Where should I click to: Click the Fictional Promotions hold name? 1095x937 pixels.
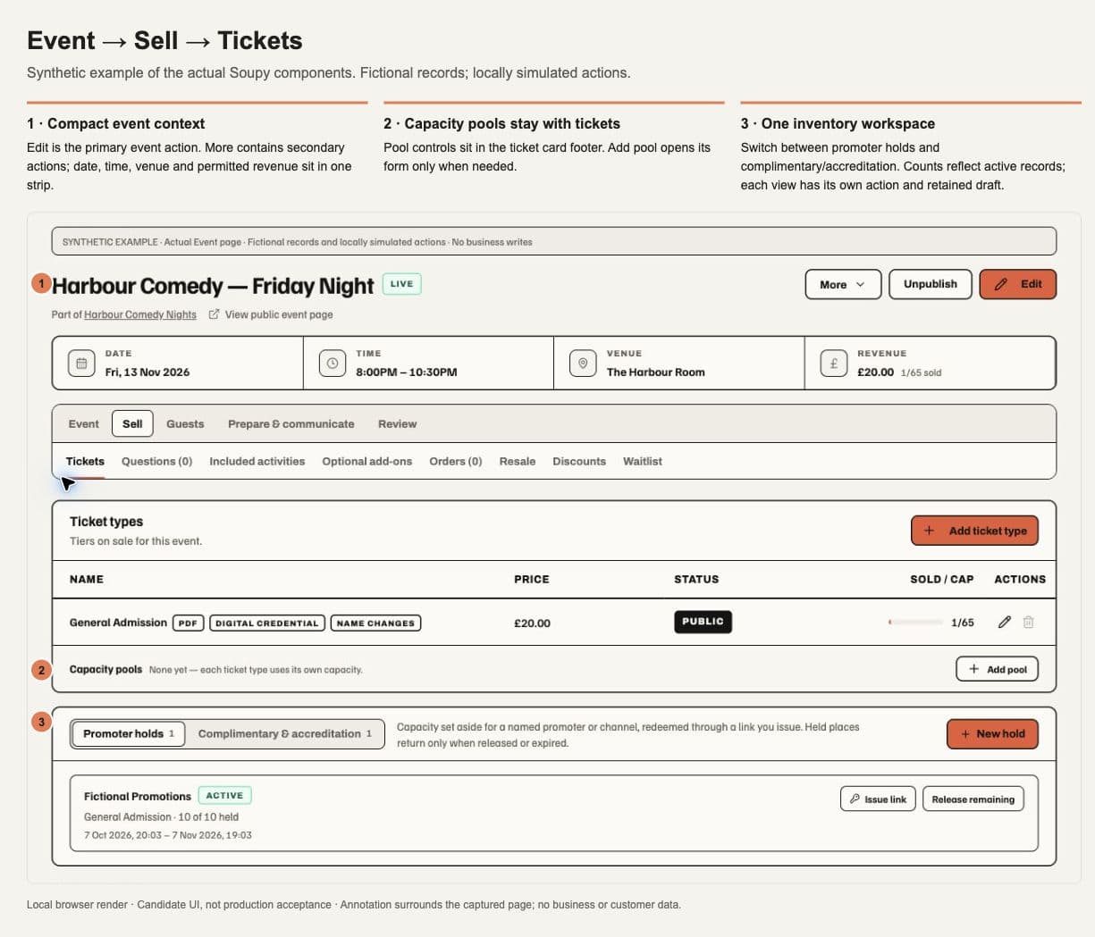tap(138, 796)
